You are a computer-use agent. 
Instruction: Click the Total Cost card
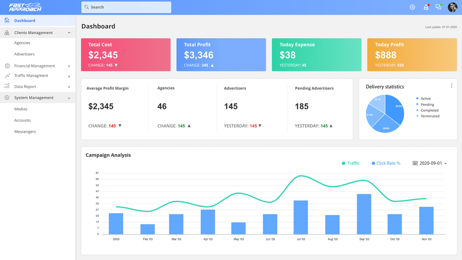click(126, 55)
